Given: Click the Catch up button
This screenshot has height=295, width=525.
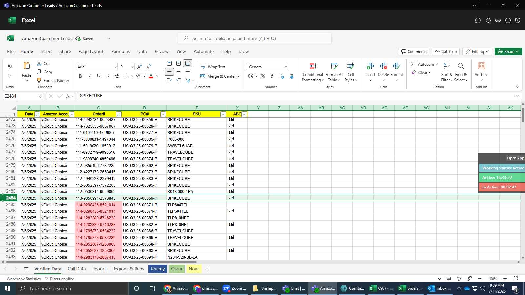Looking at the screenshot, I should coord(446,51).
